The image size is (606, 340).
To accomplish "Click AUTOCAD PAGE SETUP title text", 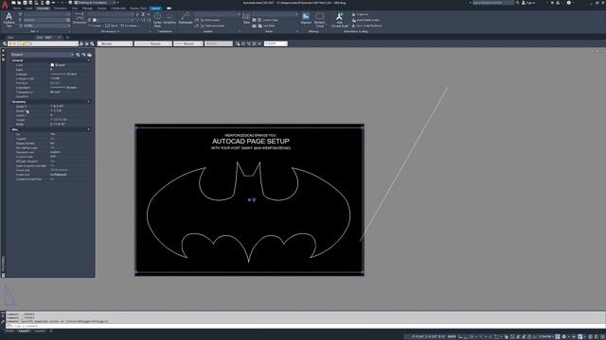I will [251, 141].
